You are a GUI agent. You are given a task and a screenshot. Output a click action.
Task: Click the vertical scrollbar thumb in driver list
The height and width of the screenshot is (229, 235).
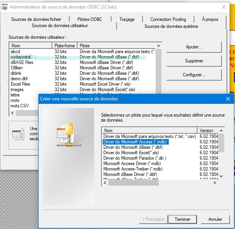[221, 143]
